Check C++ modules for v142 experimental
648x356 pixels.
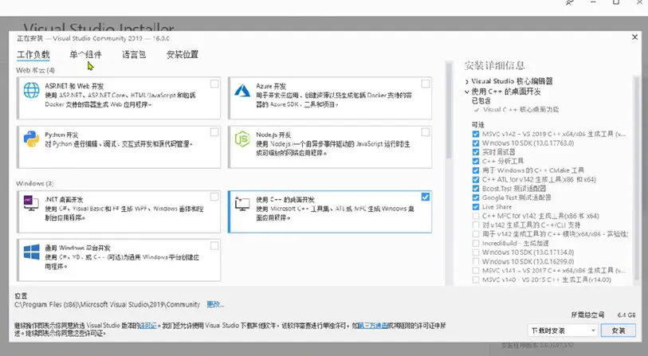476,234
